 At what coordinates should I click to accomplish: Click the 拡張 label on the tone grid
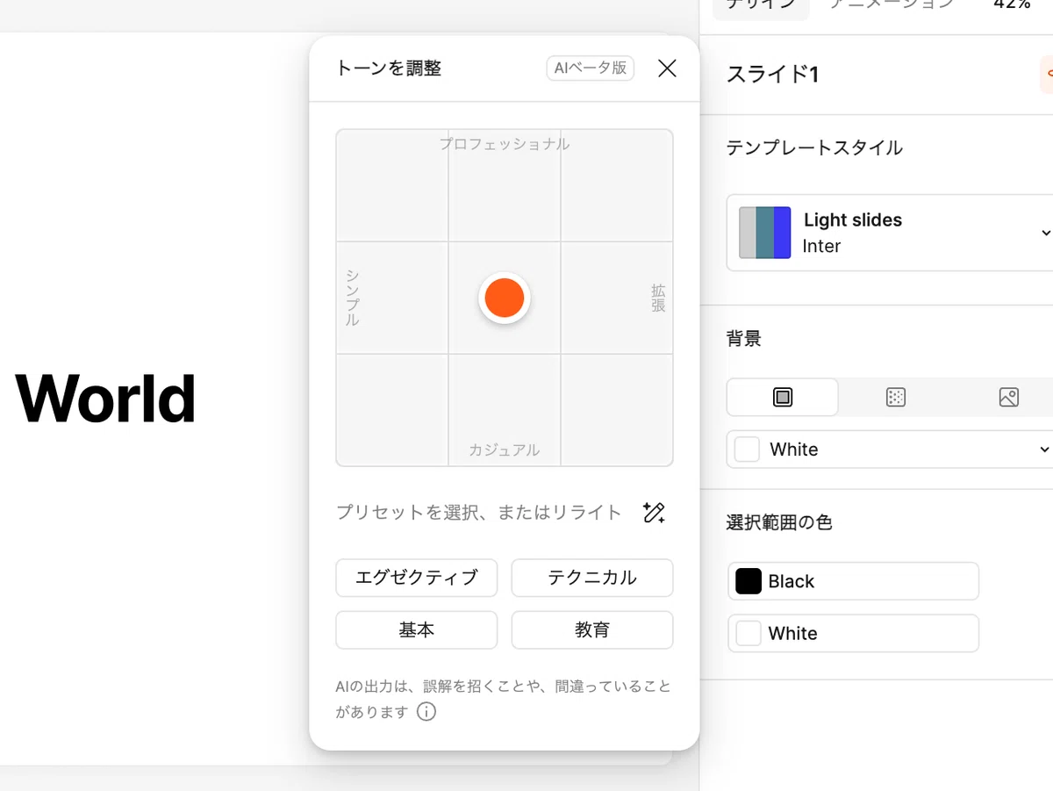coord(658,298)
